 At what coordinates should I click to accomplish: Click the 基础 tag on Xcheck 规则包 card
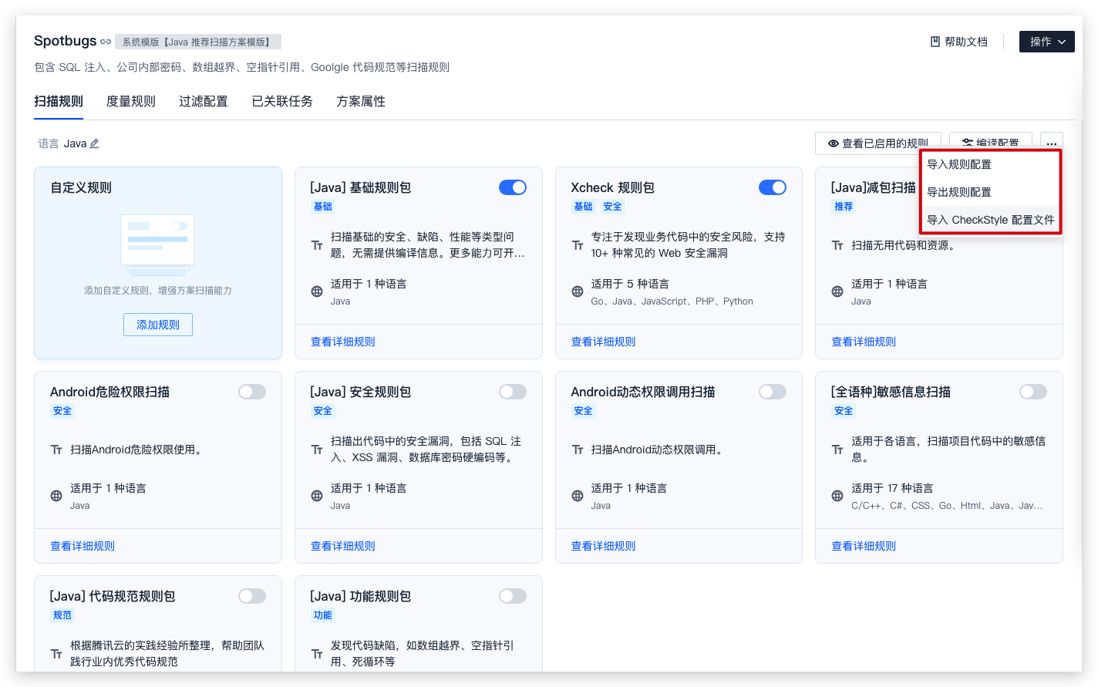click(x=583, y=207)
